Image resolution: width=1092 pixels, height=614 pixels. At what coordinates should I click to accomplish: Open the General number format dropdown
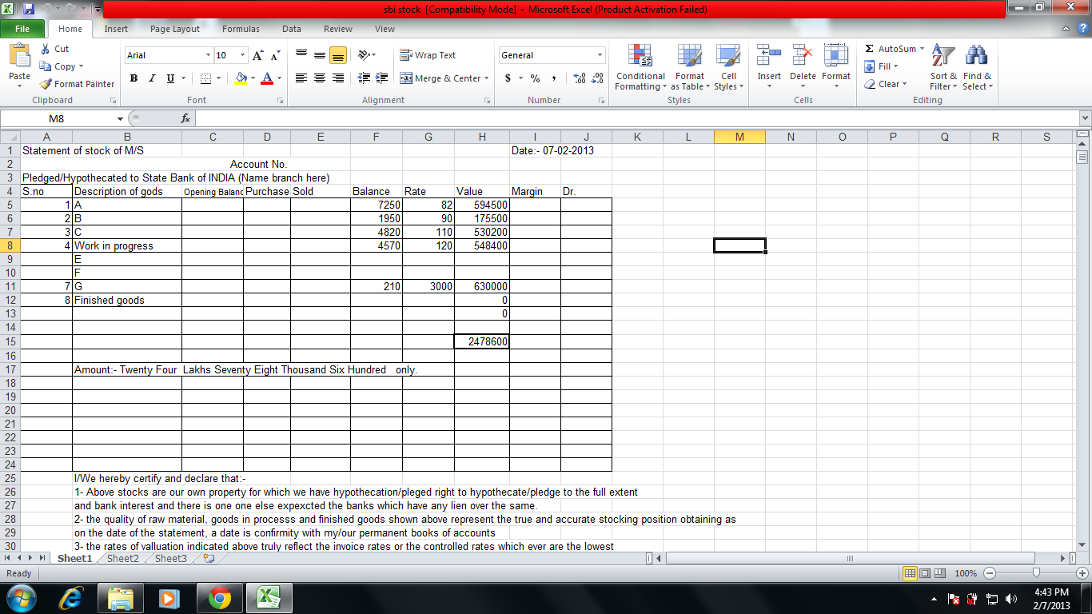point(600,55)
